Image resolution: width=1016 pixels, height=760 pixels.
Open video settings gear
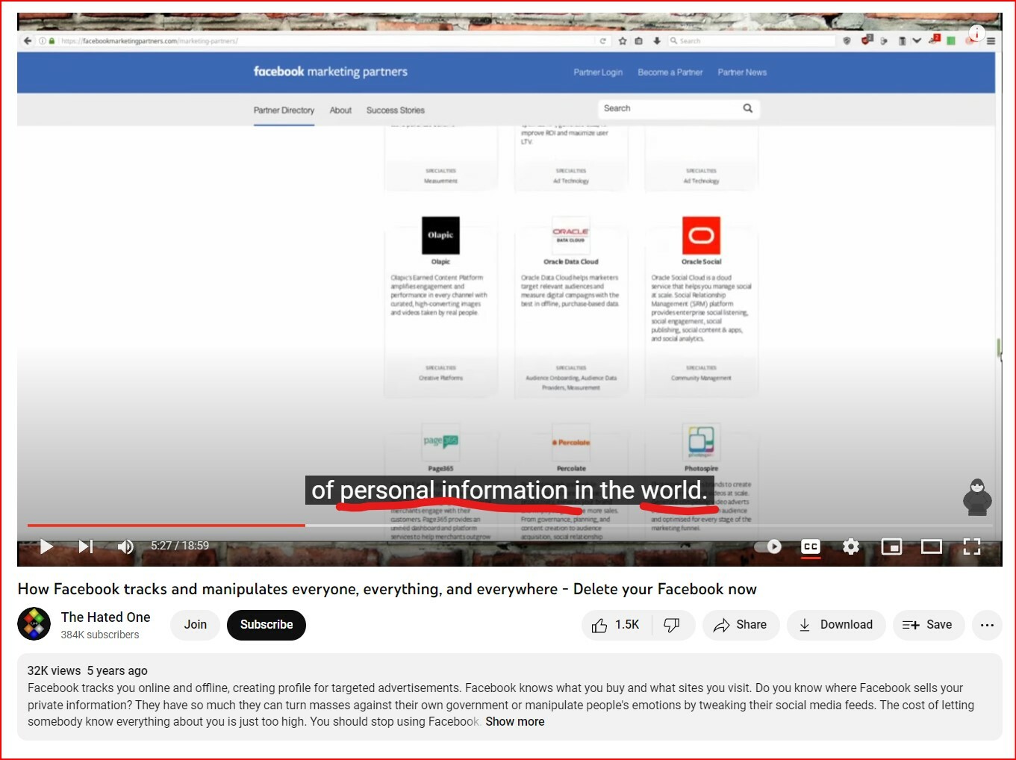click(851, 546)
